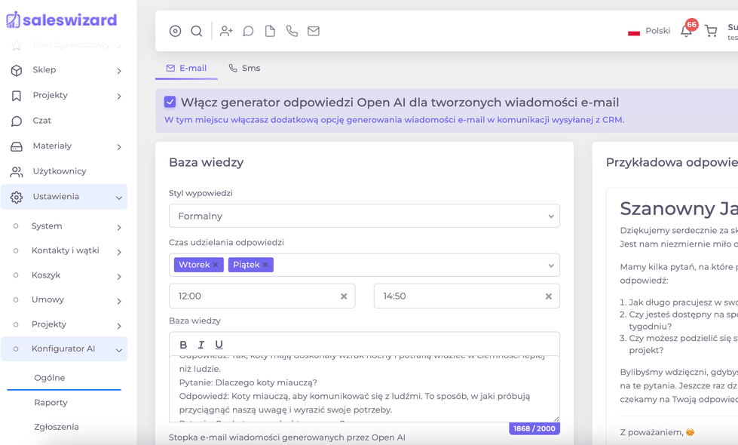Click the Użytkownicy people icon in sidebar
This screenshot has height=445, width=738.
click(17, 173)
